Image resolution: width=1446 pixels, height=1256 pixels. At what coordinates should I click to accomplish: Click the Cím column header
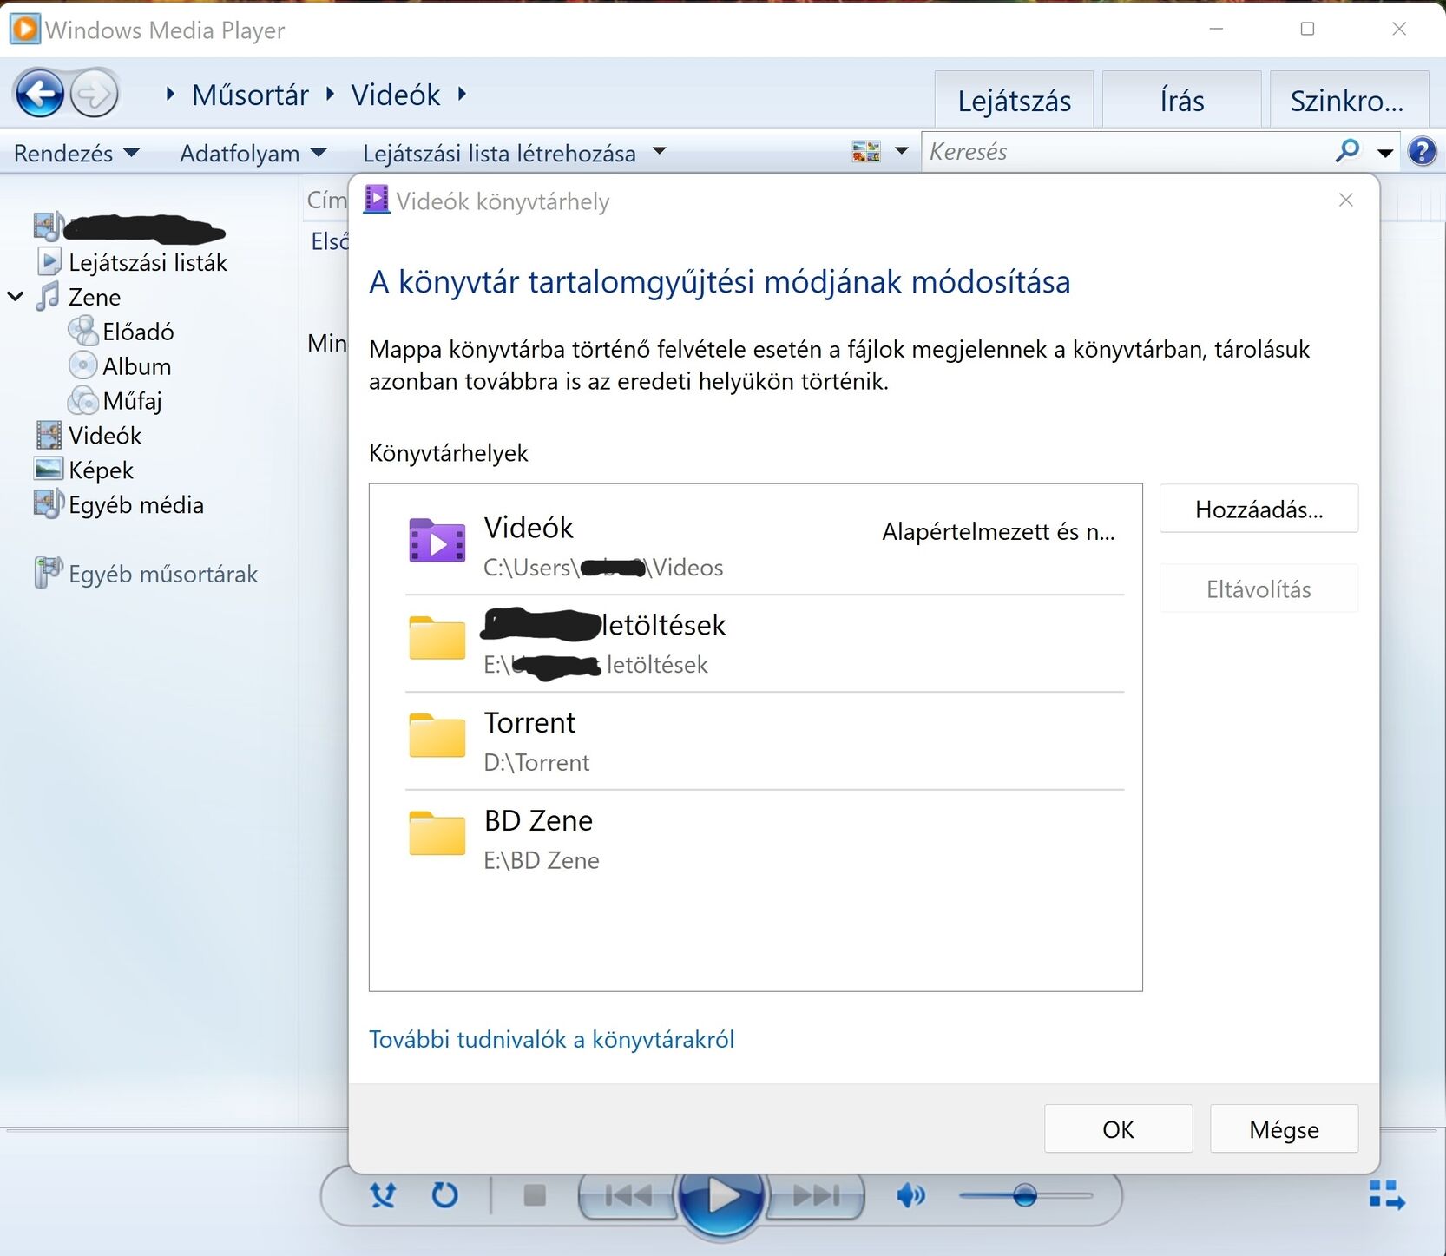pos(326,200)
